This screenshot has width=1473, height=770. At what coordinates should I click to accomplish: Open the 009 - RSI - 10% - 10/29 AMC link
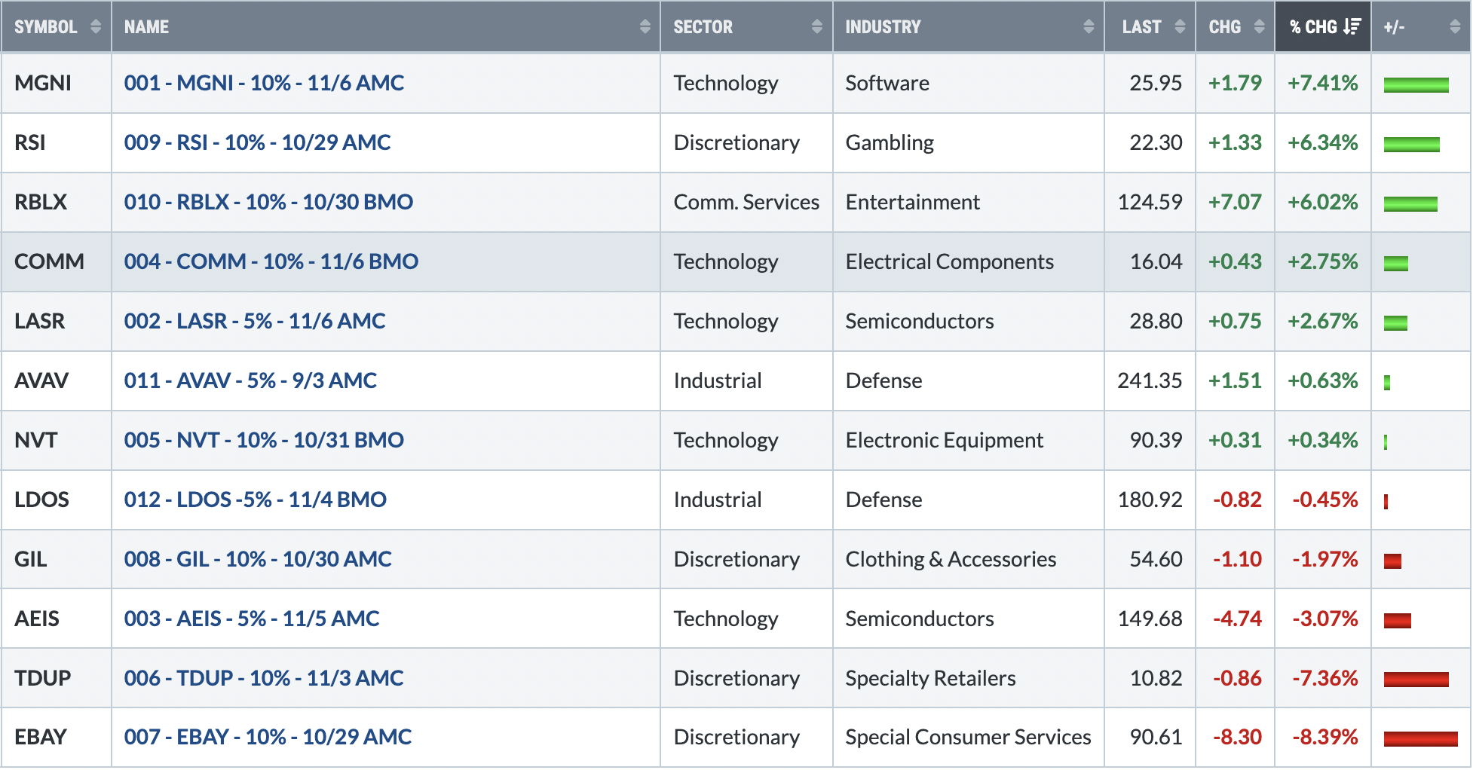coord(257,142)
